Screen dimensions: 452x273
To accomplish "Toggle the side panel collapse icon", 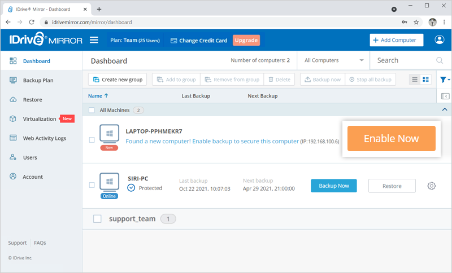I will pyautogui.click(x=445, y=96).
